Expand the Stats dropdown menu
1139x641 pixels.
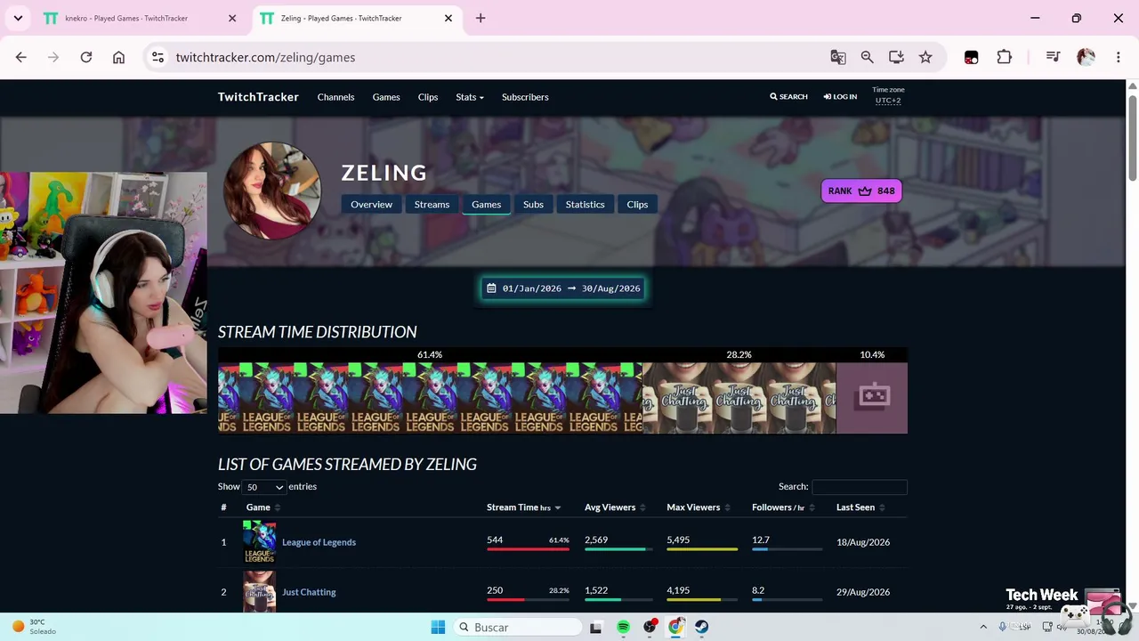[x=470, y=97]
